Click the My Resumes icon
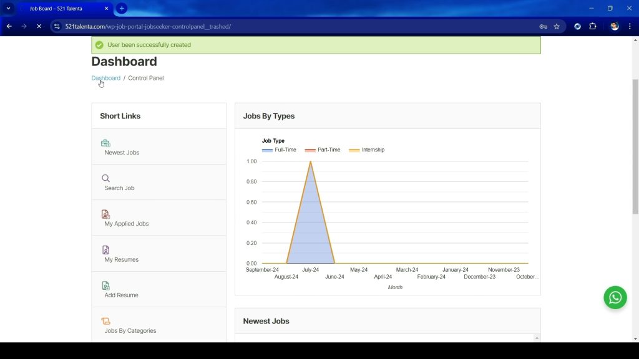This screenshot has height=359, width=639. pyautogui.click(x=105, y=250)
